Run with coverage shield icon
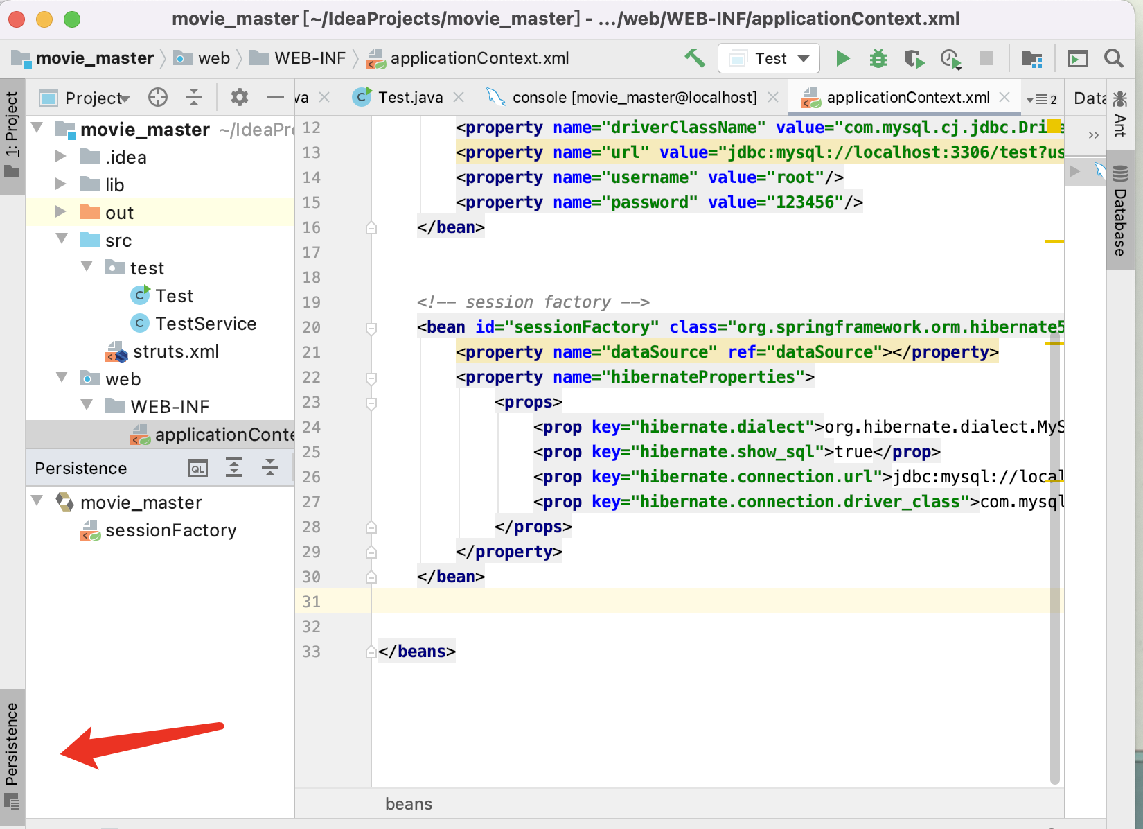This screenshot has width=1143, height=829. click(x=914, y=59)
